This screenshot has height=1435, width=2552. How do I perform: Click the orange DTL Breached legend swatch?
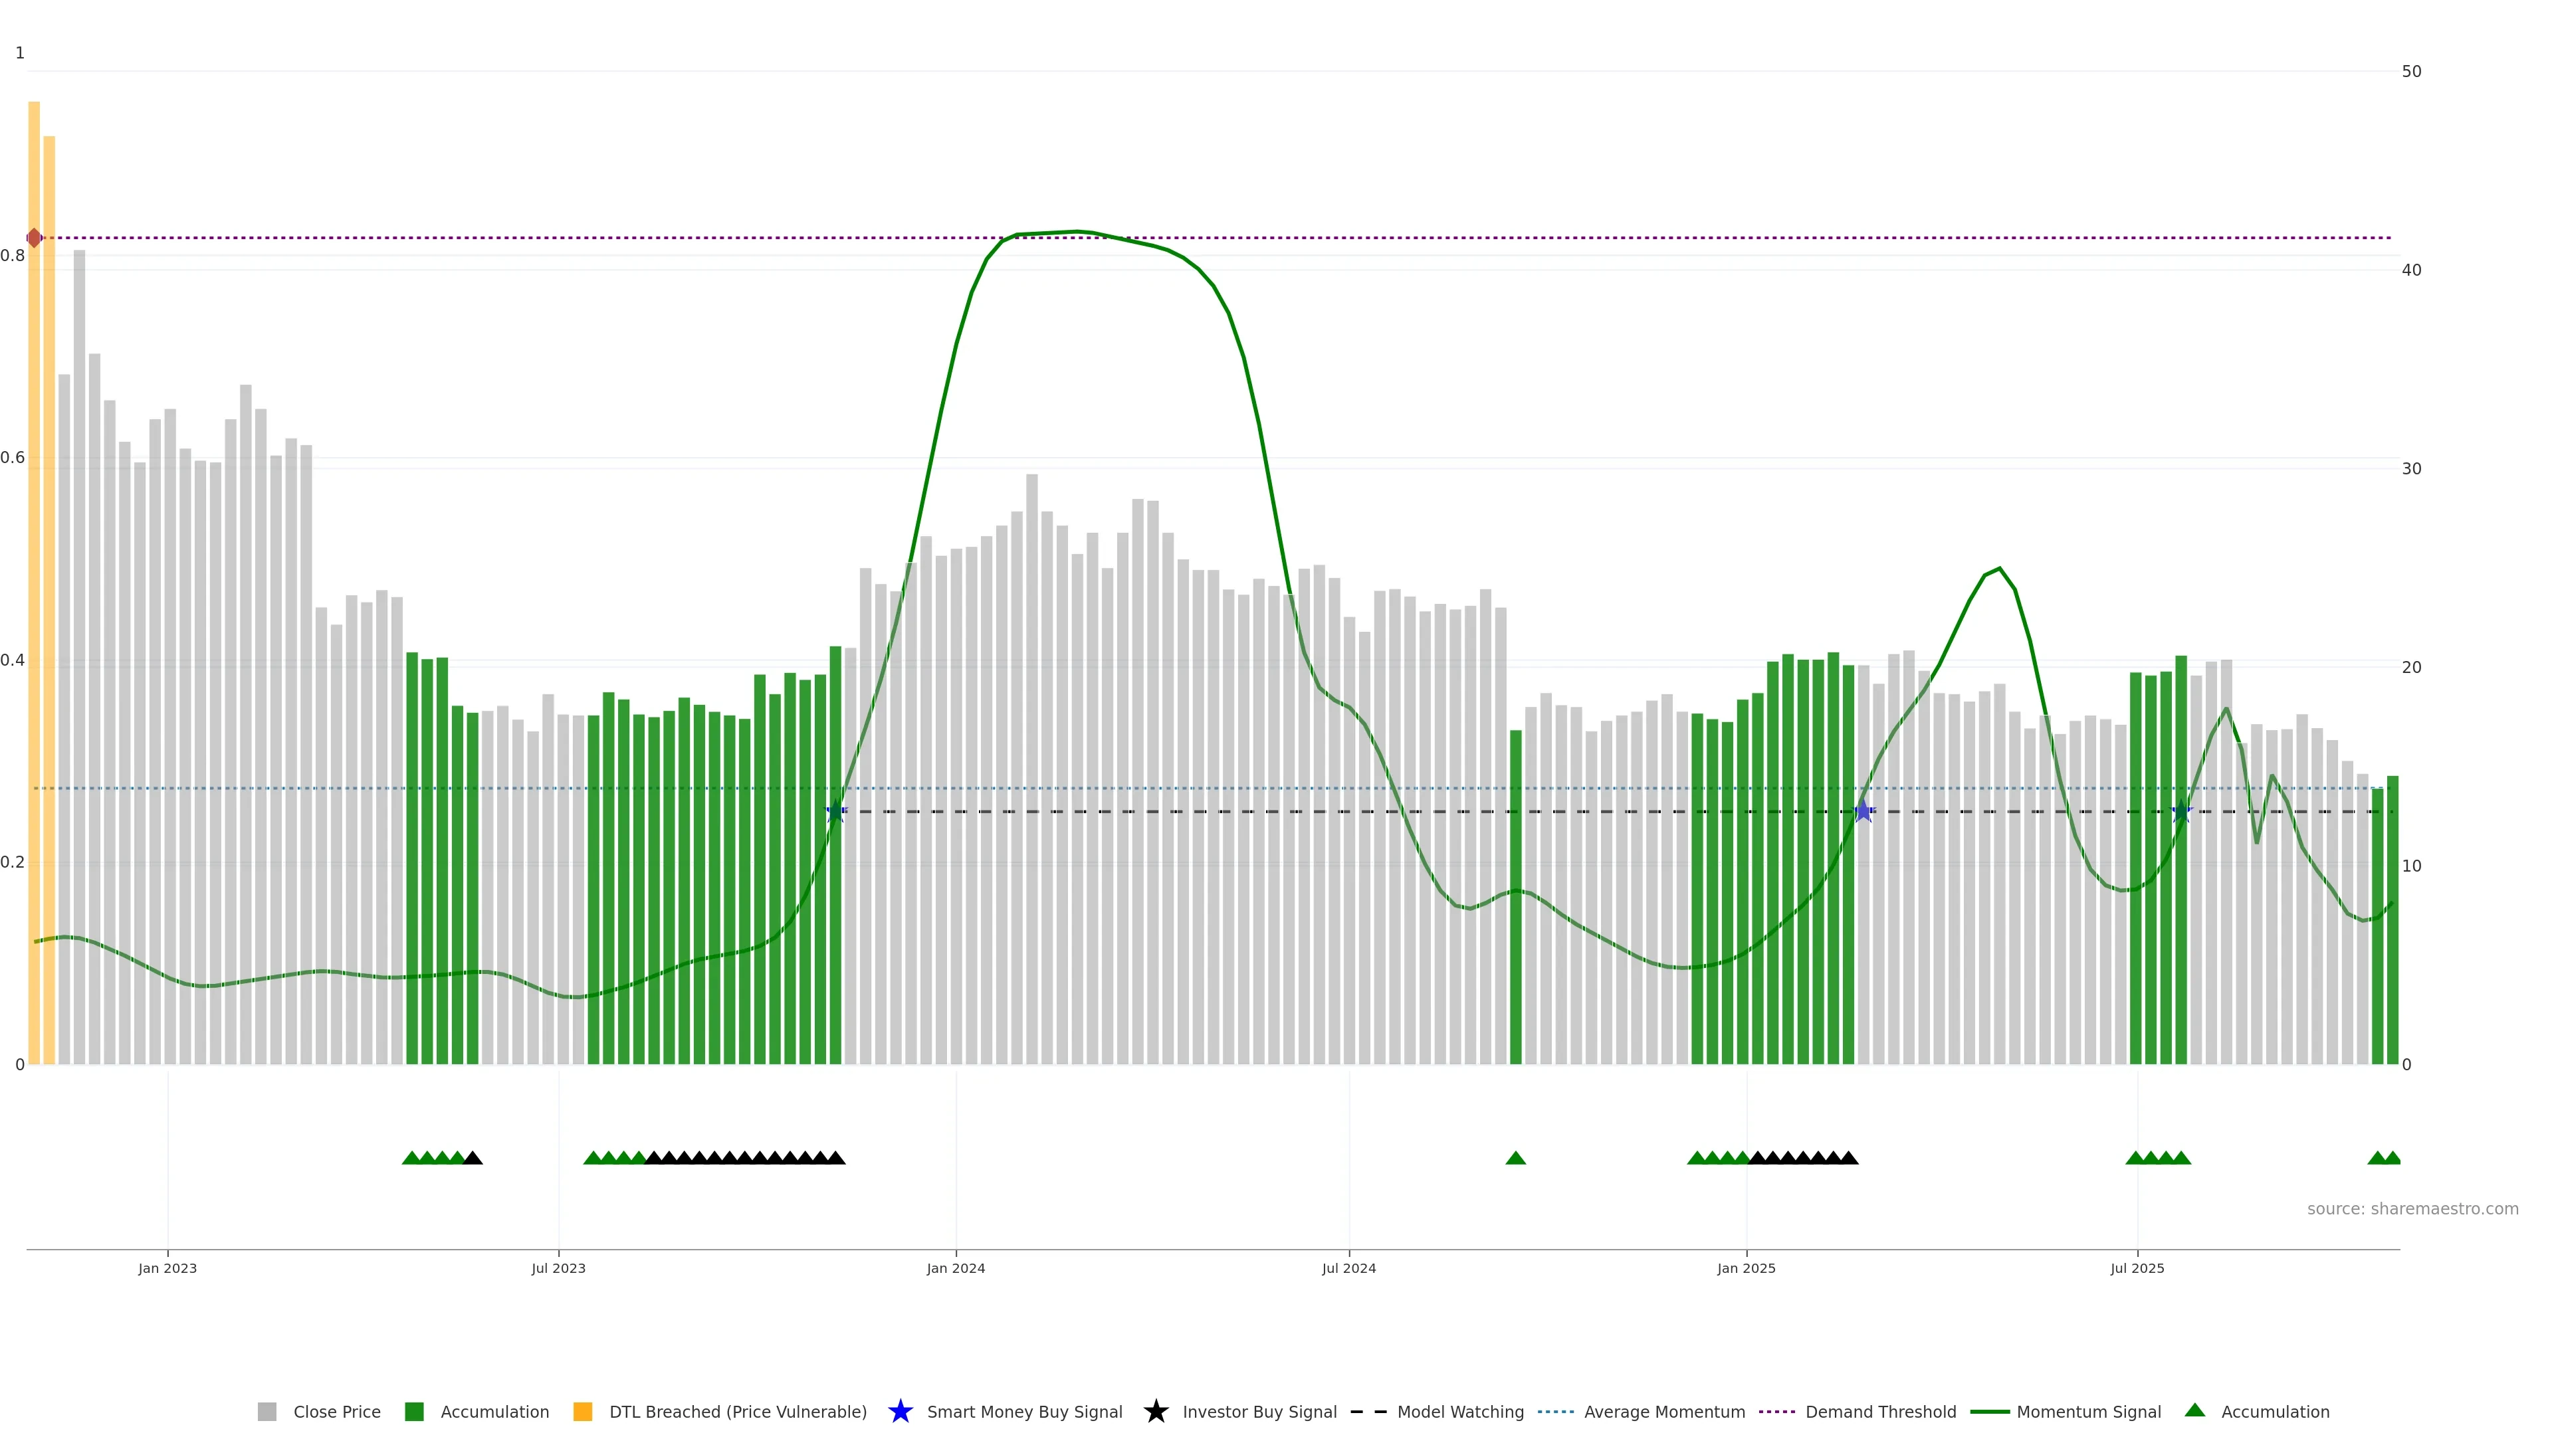[x=583, y=1411]
